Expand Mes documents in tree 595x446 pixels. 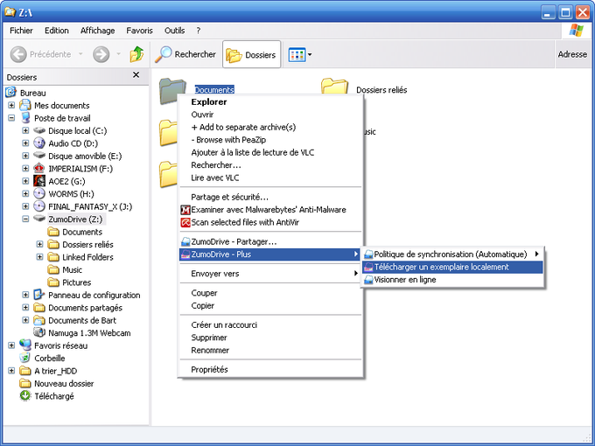pyautogui.click(x=11, y=105)
